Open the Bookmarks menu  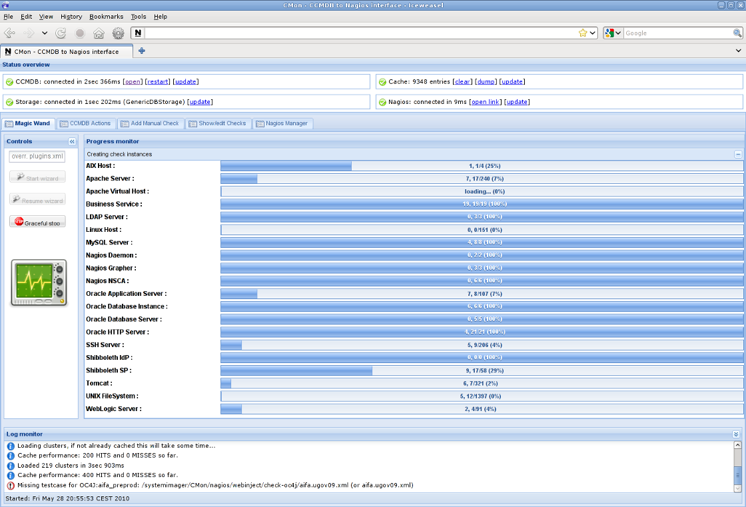[107, 16]
